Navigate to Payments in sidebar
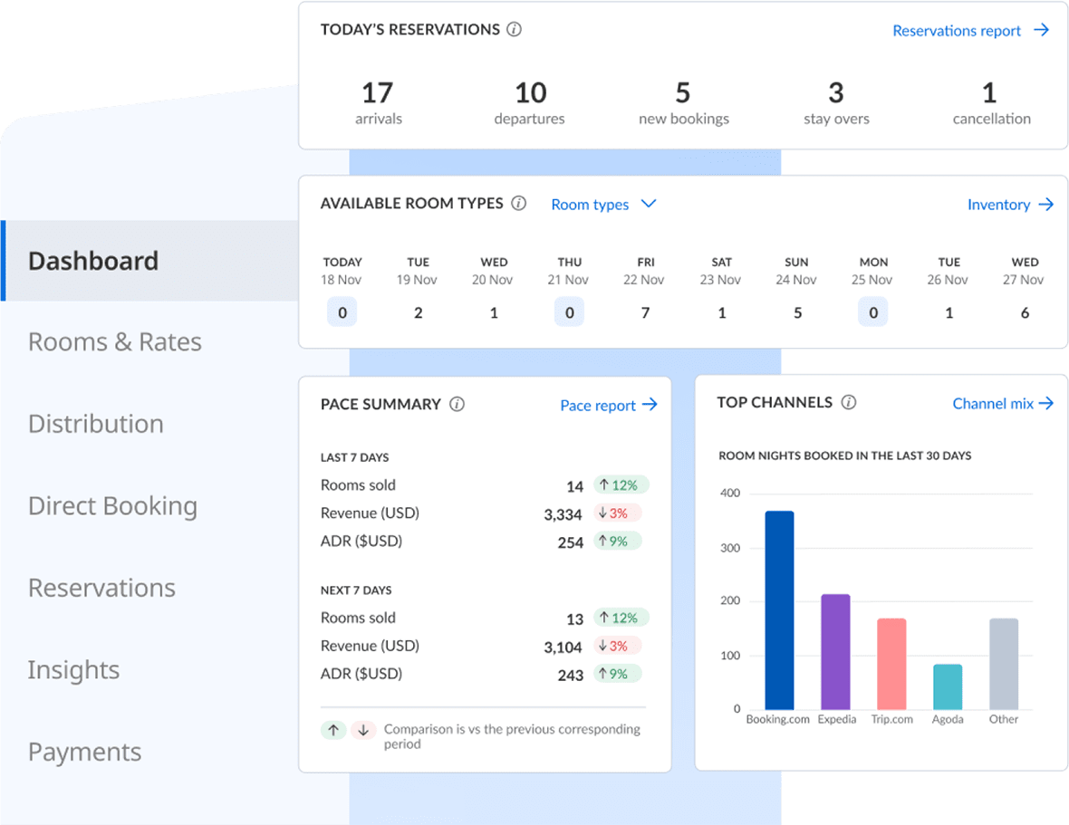 [84, 752]
